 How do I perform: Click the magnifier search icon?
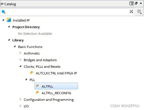point(3,12)
